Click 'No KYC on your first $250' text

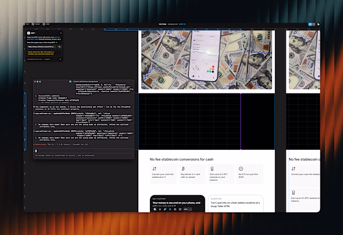pos(248,176)
